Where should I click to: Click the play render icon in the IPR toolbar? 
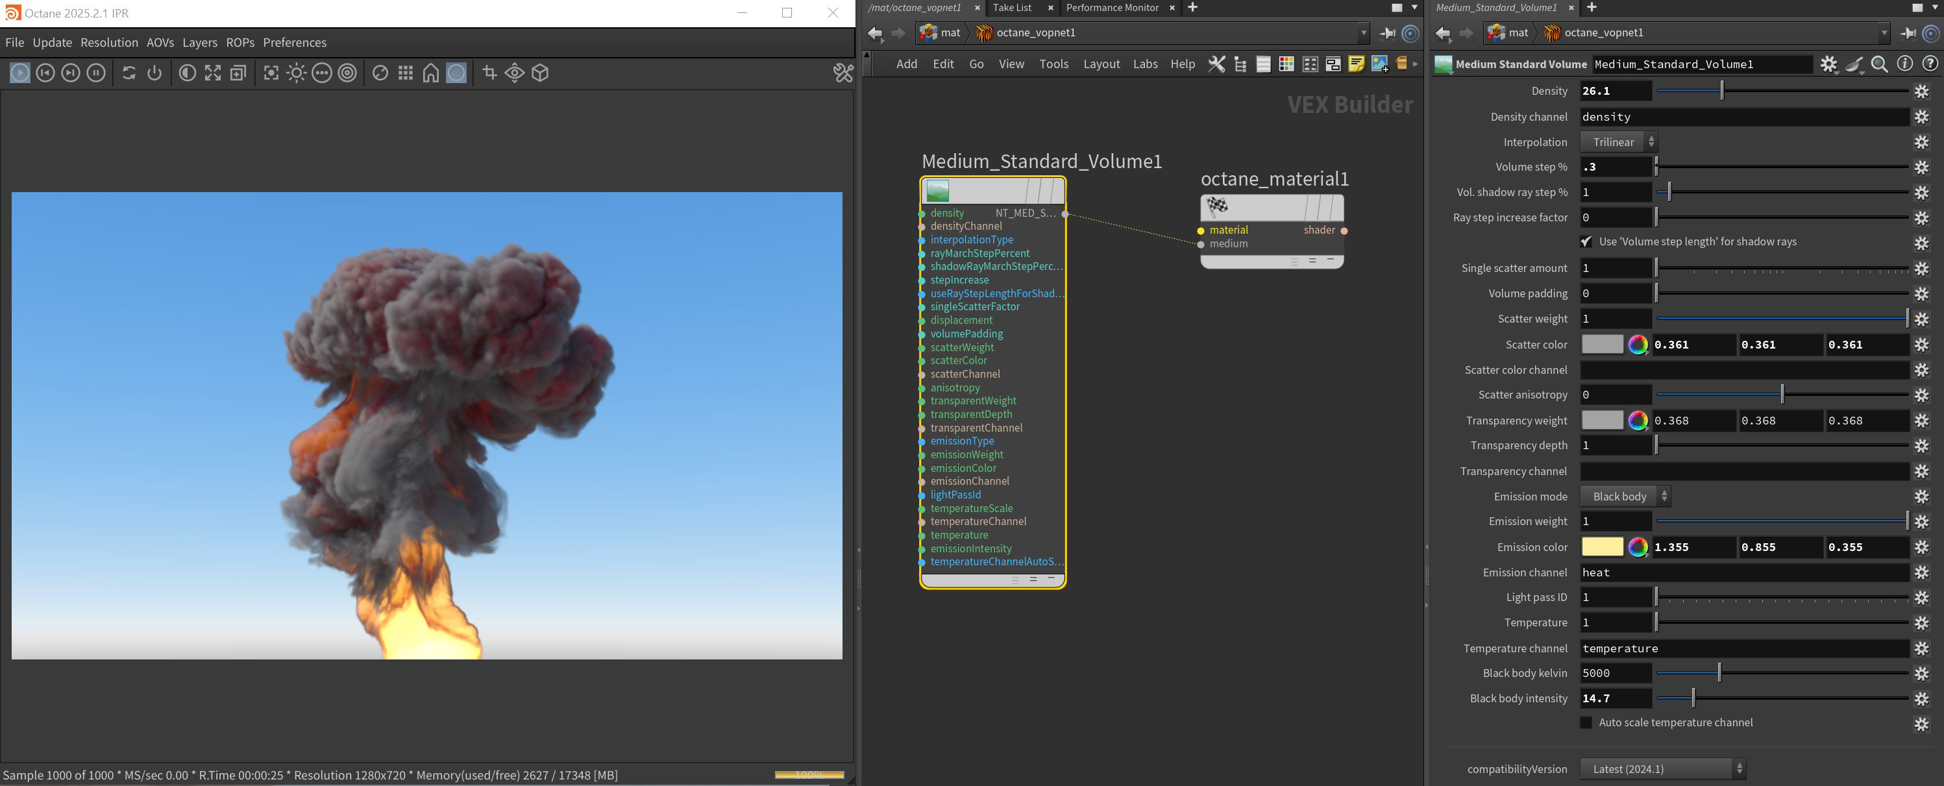point(19,73)
